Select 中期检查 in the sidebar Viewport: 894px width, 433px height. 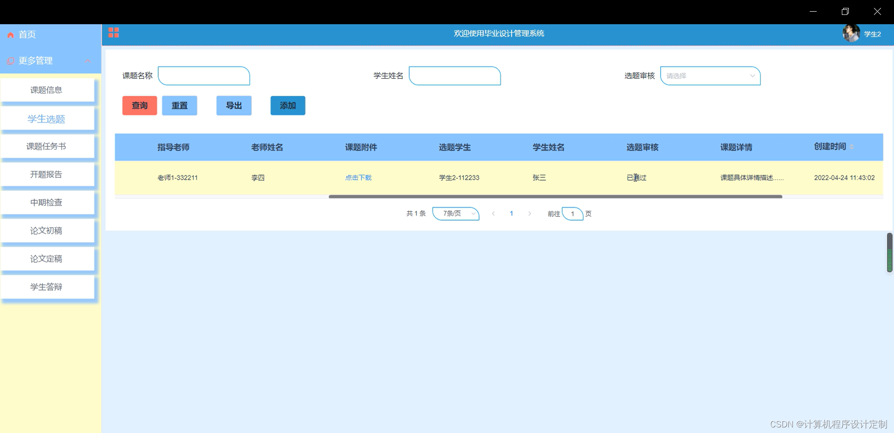point(47,203)
